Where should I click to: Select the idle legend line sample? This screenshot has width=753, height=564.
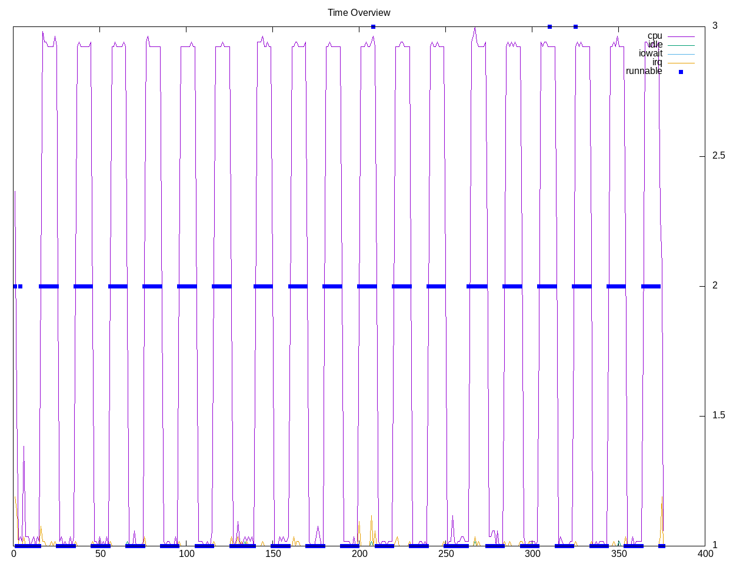tap(681, 45)
